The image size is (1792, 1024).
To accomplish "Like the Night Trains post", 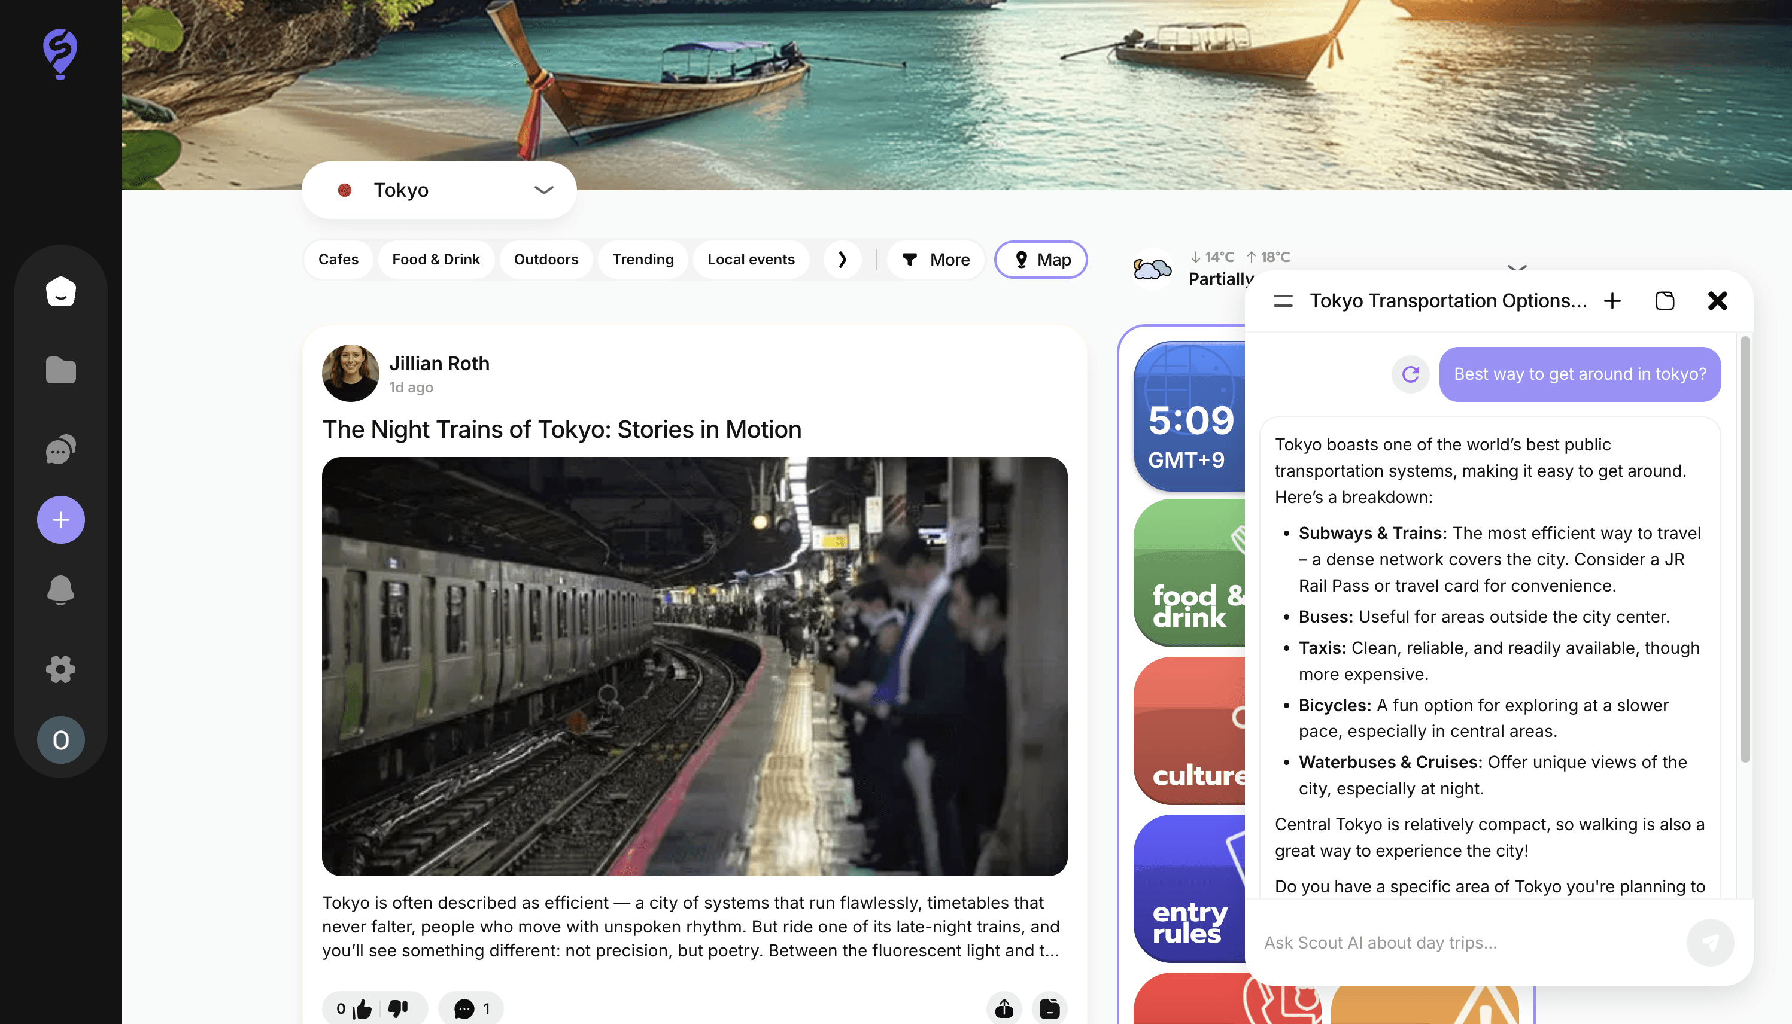I will [x=363, y=1008].
